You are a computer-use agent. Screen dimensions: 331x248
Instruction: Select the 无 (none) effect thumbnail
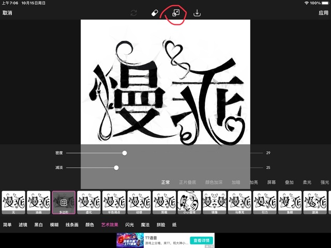(x=13, y=202)
